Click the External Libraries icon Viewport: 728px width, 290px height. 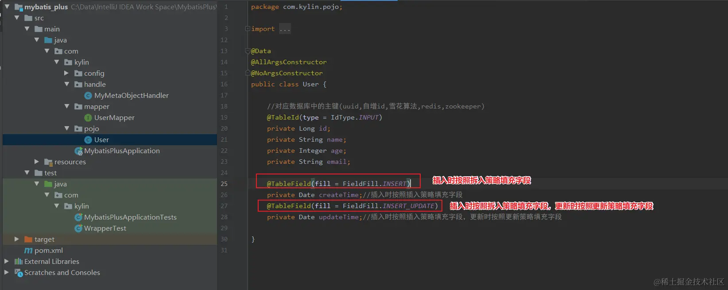coord(19,261)
